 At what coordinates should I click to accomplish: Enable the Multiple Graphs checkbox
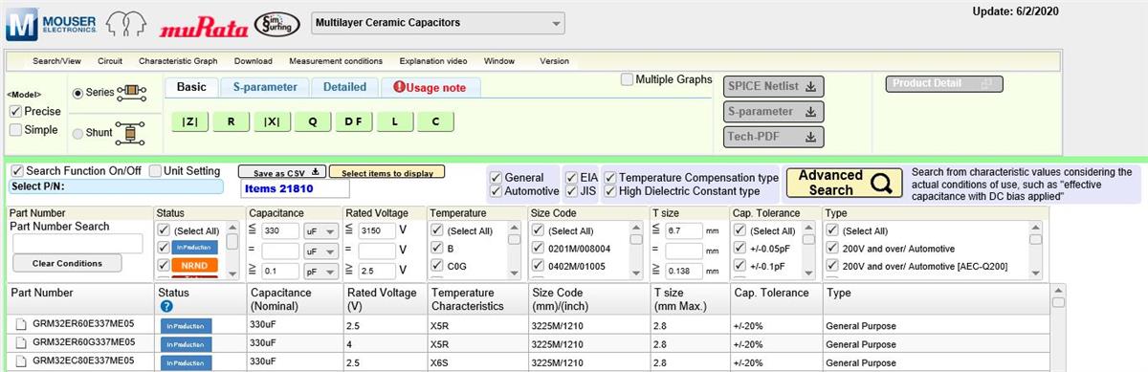(628, 79)
